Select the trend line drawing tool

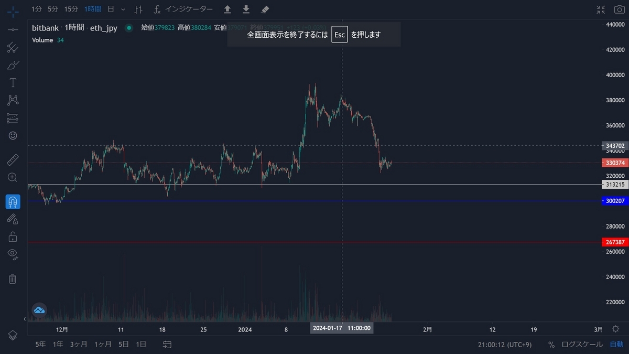click(x=13, y=29)
